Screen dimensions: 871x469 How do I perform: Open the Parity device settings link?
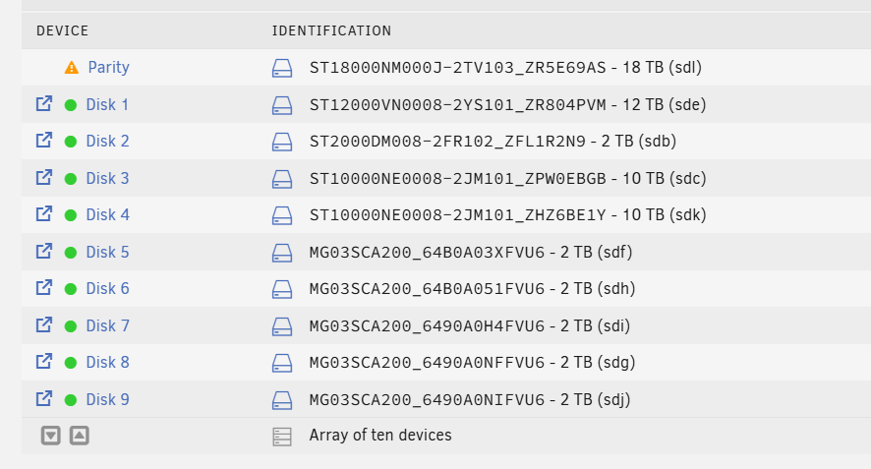tap(109, 67)
